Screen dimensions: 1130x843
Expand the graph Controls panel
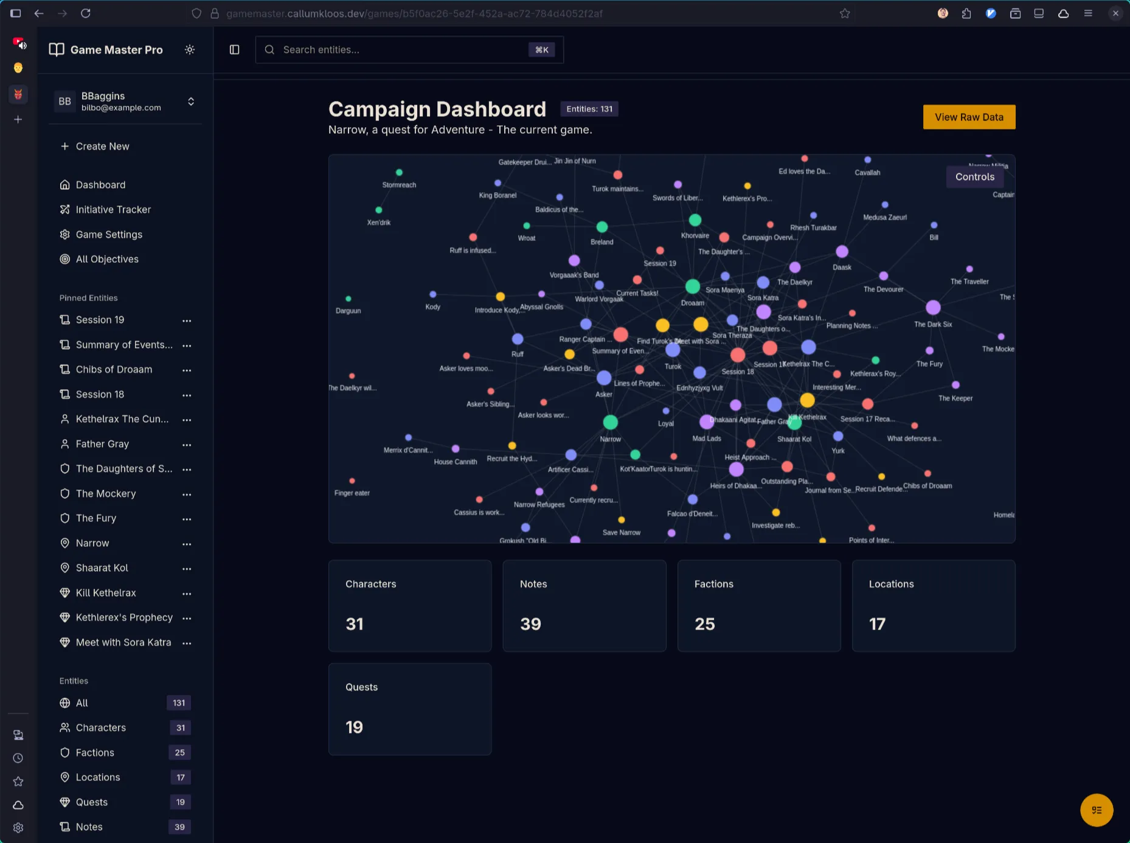(974, 177)
